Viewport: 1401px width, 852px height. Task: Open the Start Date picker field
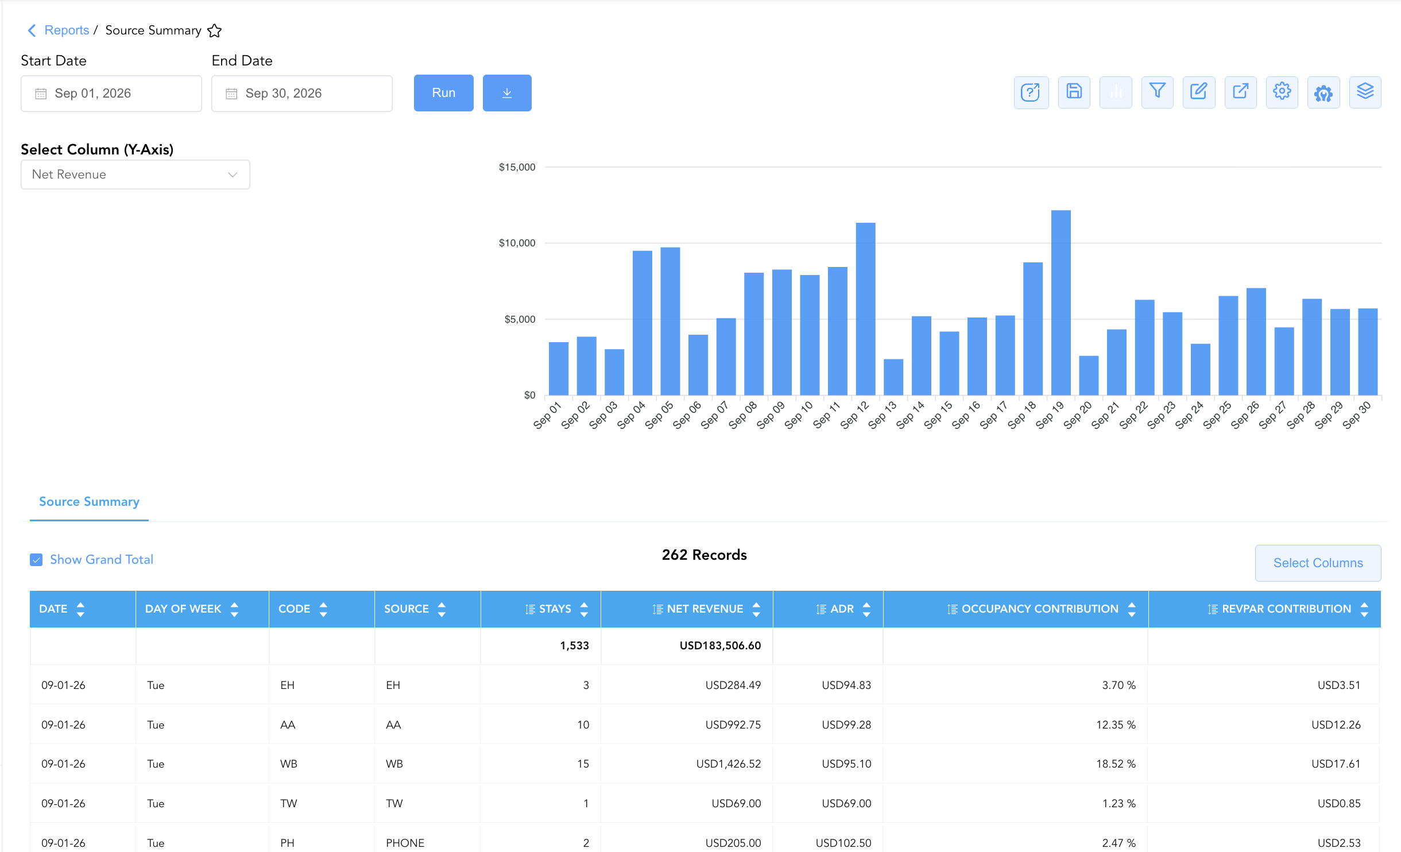tap(111, 94)
